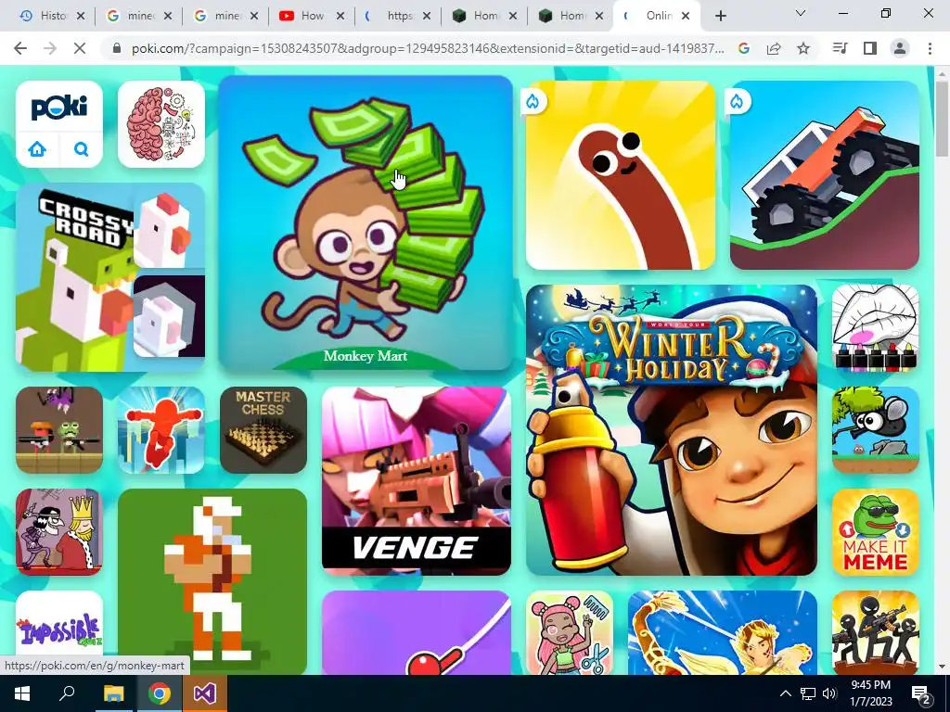Viewport: 950px width, 712px height.
Task: Open the brown worm game tile
Action: (x=621, y=175)
